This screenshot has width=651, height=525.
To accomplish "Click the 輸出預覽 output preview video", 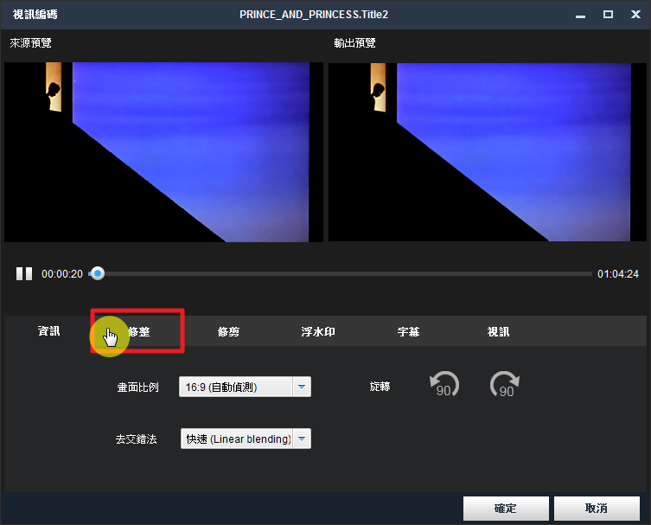I will pos(487,151).
